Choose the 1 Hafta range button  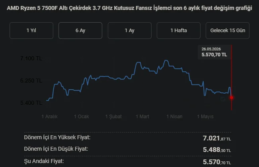click(x=179, y=31)
